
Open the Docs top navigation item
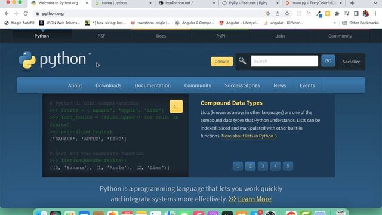[161, 36]
